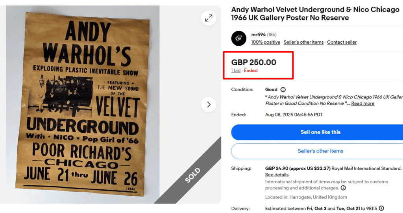Open seller profile mrfi94

pos(259,35)
